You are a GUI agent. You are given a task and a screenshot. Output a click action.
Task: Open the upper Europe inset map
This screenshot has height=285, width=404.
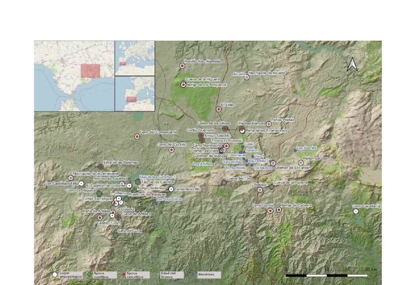[x=135, y=58]
